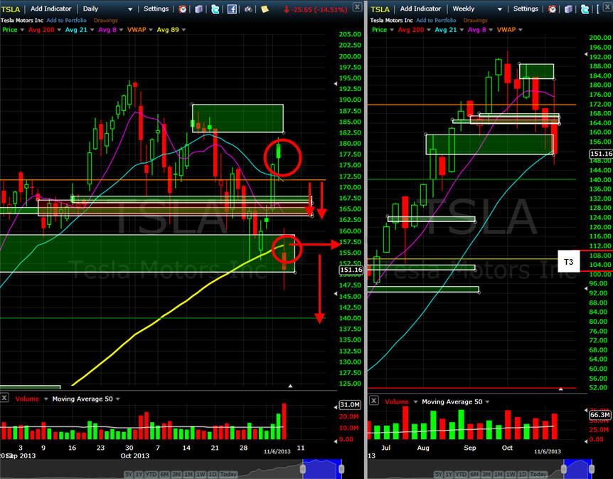Select YTD range in Daily chart
Image resolution: width=613 pixels, height=479 pixels.
click(151, 474)
